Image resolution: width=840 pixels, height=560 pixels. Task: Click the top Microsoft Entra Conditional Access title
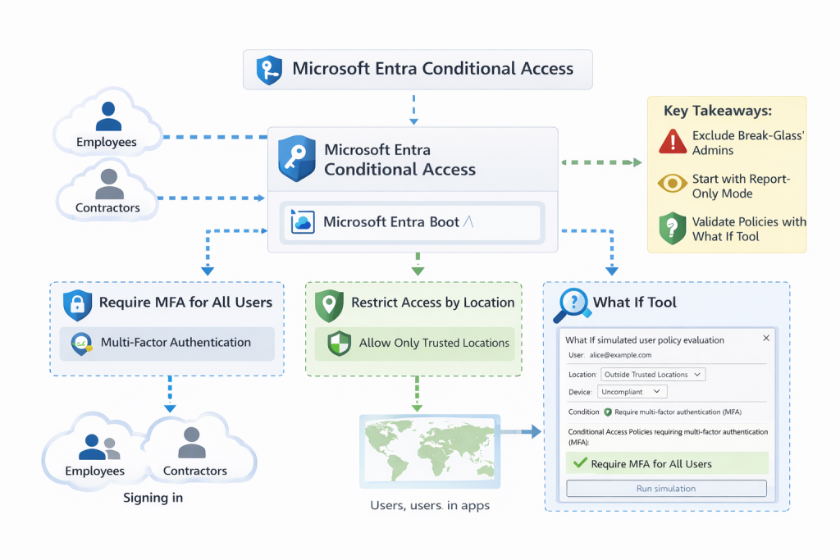tap(433, 69)
